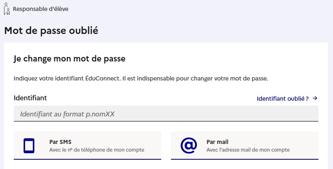Click the "Avec le n° de téléphone de mon compte" text
Screen dimensions: 333x169
coord(97,150)
